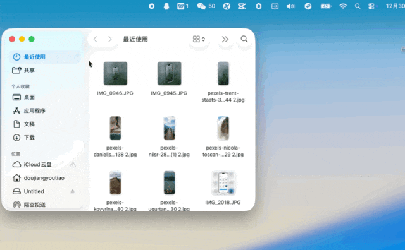Click the round speech-bubble menu bar icon
The image size is (405, 250).
[x=308, y=6]
